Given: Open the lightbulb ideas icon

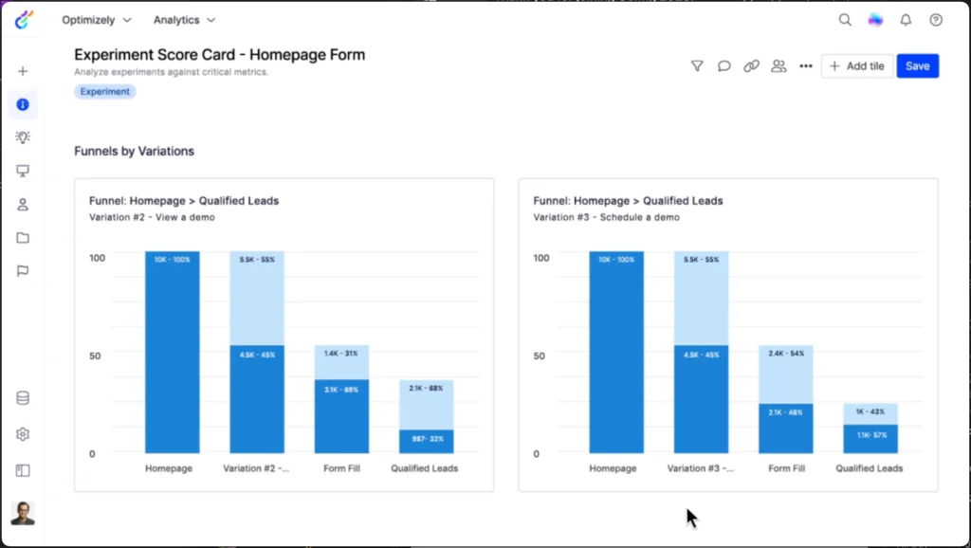Looking at the screenshot, I should pyautogui.click(x=23, y=137).
